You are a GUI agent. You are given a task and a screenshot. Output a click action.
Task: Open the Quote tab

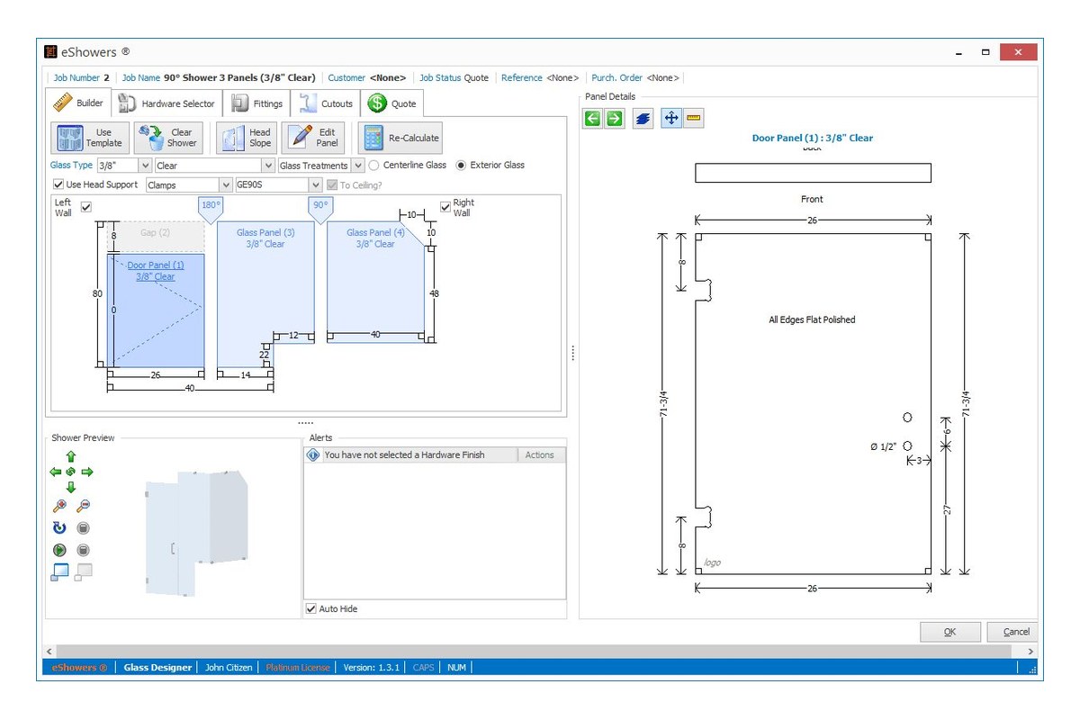point(392,103)
